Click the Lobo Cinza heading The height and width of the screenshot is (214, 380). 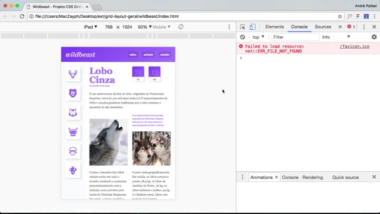tap(102, 75)
